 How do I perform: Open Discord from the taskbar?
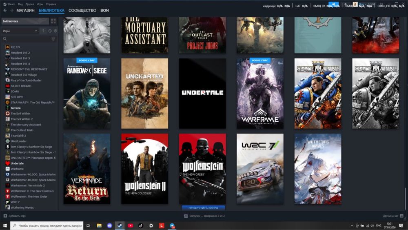pos(109,226)
